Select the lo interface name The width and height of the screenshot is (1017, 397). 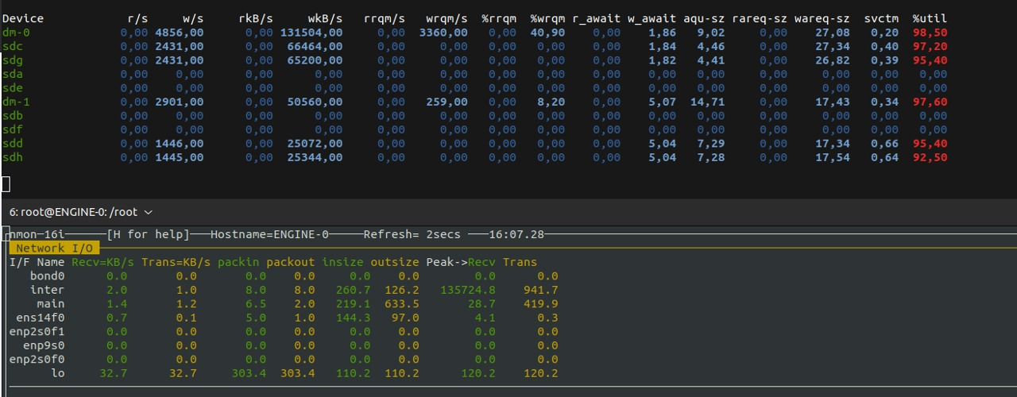[x=58, y=373]
